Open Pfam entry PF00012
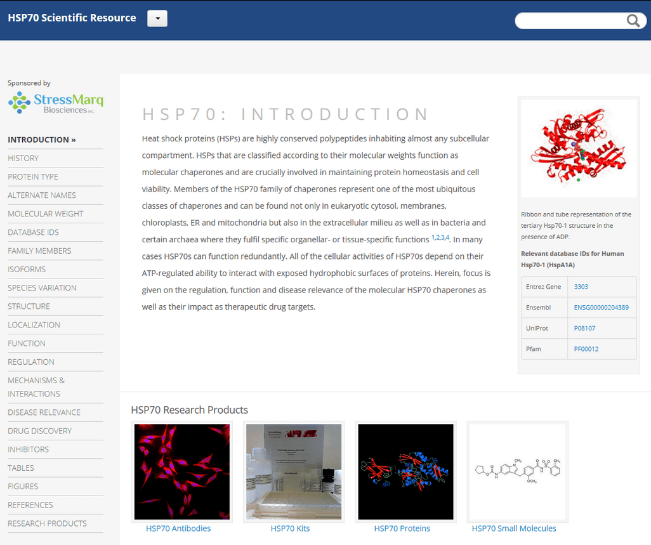The height and width of the screenshot is (545, 651). click(x=586, y=348)
